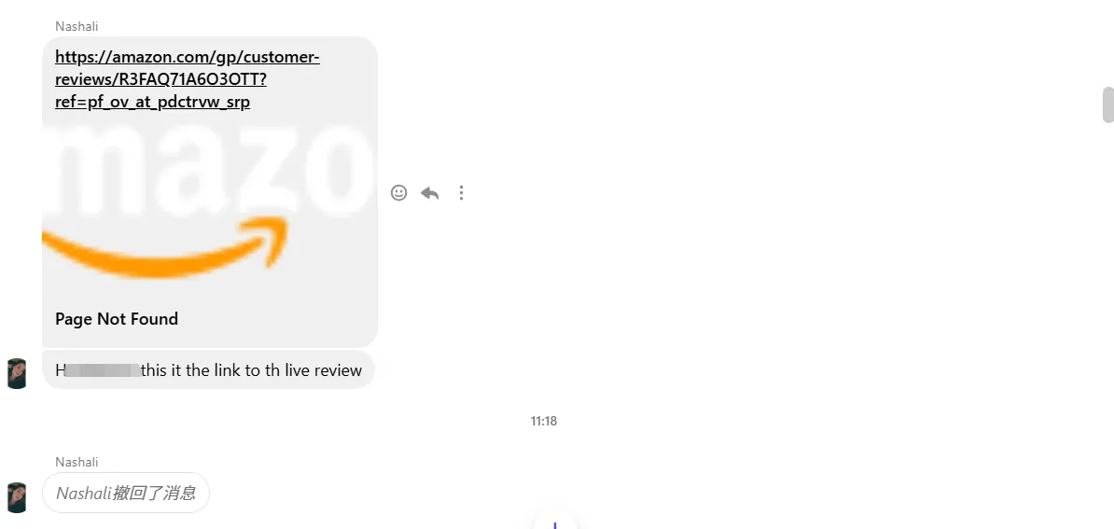Click the 'ref=pf_ov_at_pdctrvw_srp' link line
1114x529 pixels.
coord(153,102)
